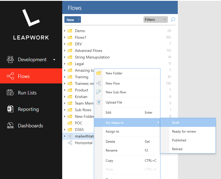
Task: Select Rename in context menu
Action: [127, 150]
